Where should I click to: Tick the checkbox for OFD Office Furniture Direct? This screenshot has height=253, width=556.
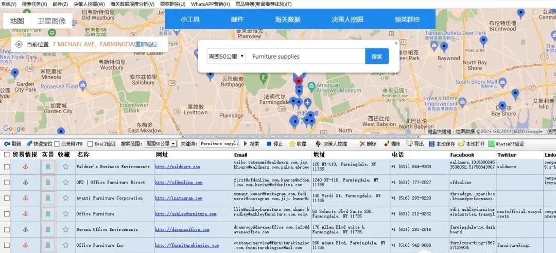7,182
